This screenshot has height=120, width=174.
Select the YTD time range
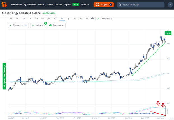point(55,19)
